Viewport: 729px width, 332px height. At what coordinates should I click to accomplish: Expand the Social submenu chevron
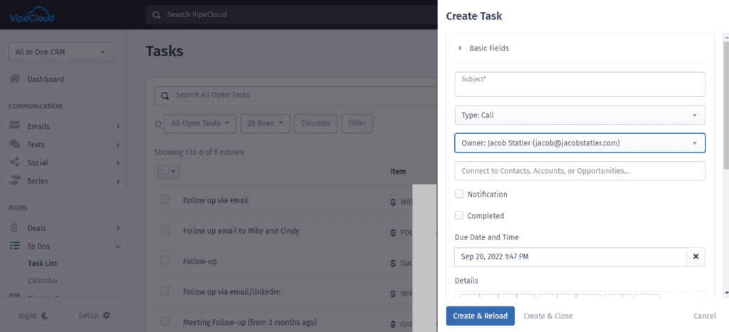coord(118,163)
